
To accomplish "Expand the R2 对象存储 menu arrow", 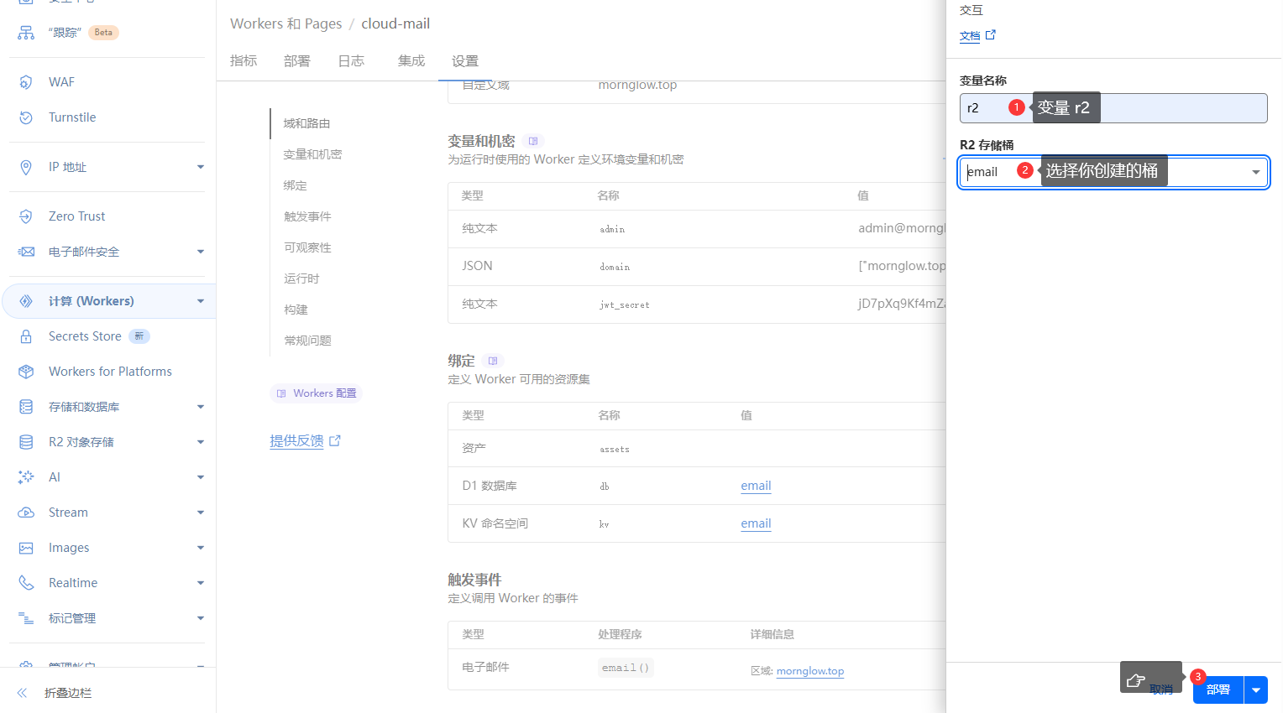I will click(x=200, y=442).
